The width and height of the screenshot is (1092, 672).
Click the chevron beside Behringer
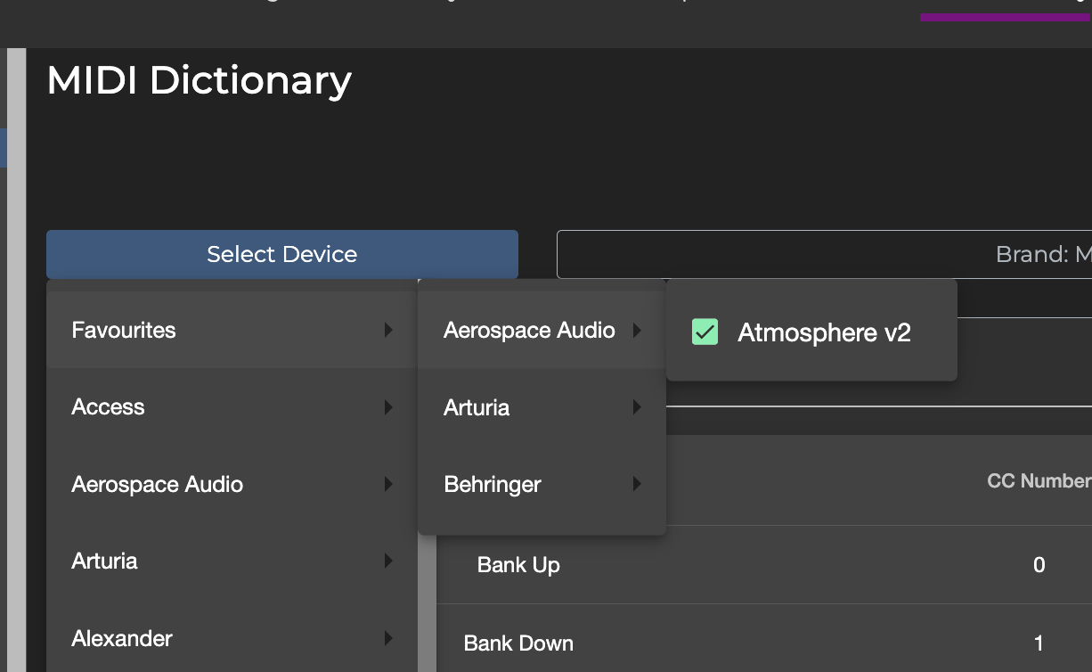pos(638,484)
